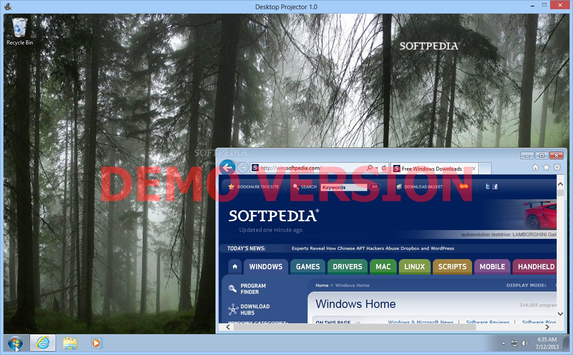This screenshot has height=355, width=573.
Task: Close the Free Windows Downloads tab
Action: click(474, 168)
